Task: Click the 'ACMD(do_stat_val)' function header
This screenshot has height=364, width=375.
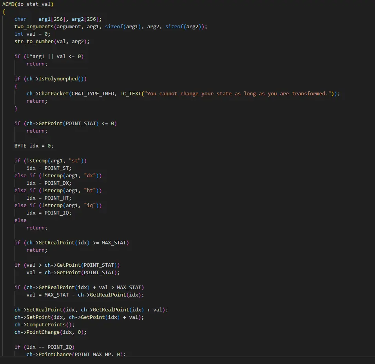Action: (x=28, y=4)
